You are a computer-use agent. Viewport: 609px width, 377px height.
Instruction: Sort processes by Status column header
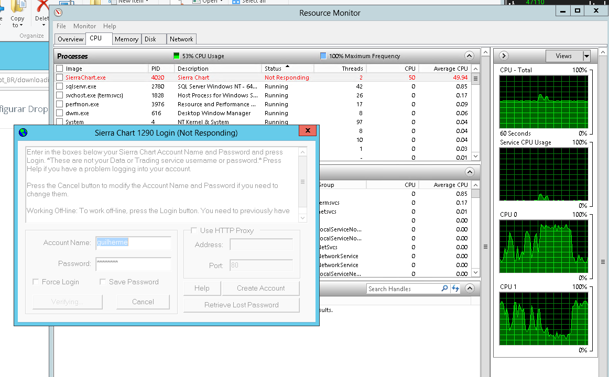(x=287, y=68)
